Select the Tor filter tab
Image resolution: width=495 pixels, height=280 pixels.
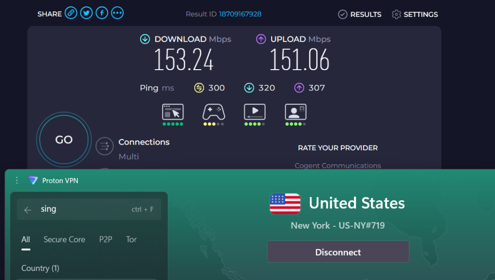point(131,239)
